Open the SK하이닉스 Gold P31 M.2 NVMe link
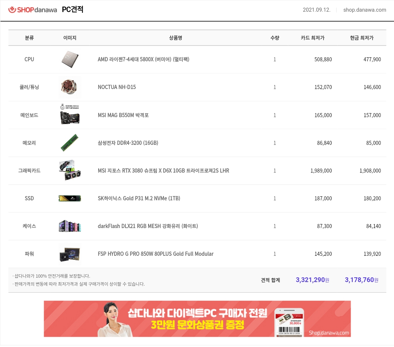Screen dimensions: 394x347 (139, 198)
